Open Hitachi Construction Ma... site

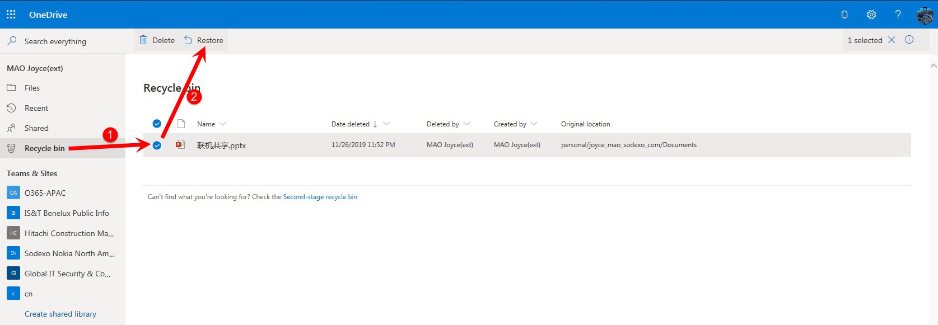pos(69,233)
